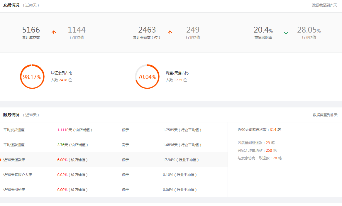Viewport: 342px width, 206px height.
Task: Select the 平均退款速度 row label
Action: (14, 145)
